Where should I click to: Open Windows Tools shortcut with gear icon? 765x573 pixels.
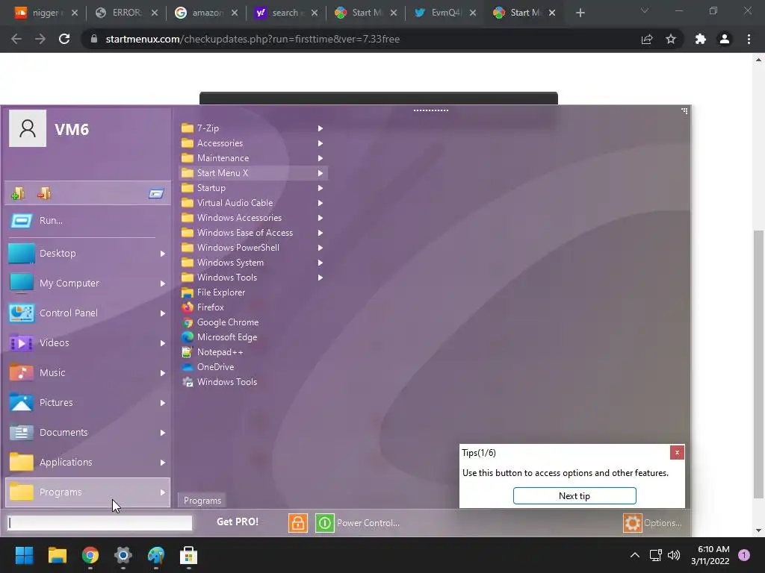[x=253, y=382]
